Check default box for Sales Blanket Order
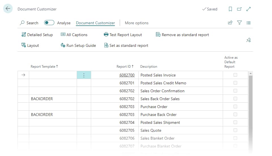 [x=235, y=138]
